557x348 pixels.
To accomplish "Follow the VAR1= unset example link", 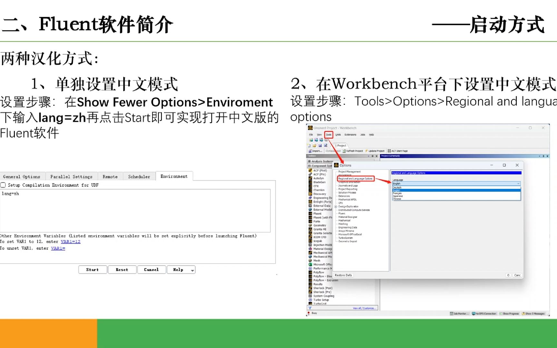I will click(x=58, y=248).
